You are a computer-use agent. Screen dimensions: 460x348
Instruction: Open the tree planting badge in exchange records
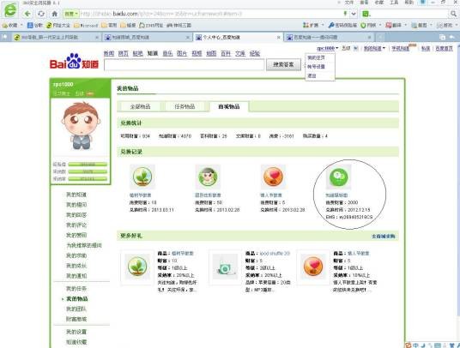tap(142, 177)
